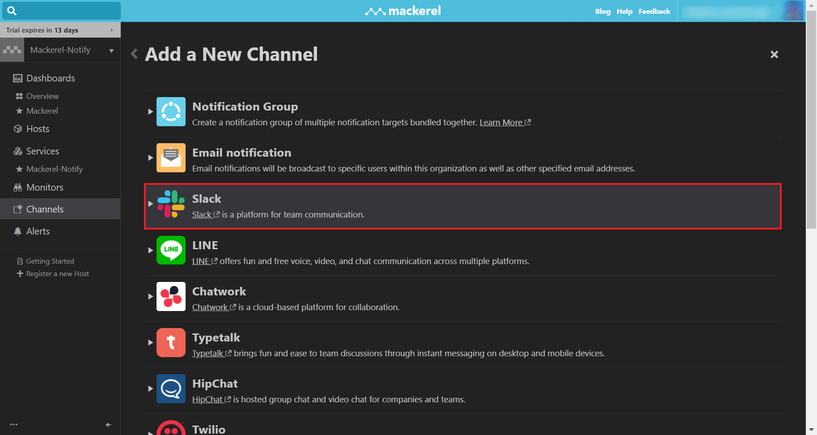Click the Email notification envelope icon

[171, 158]
